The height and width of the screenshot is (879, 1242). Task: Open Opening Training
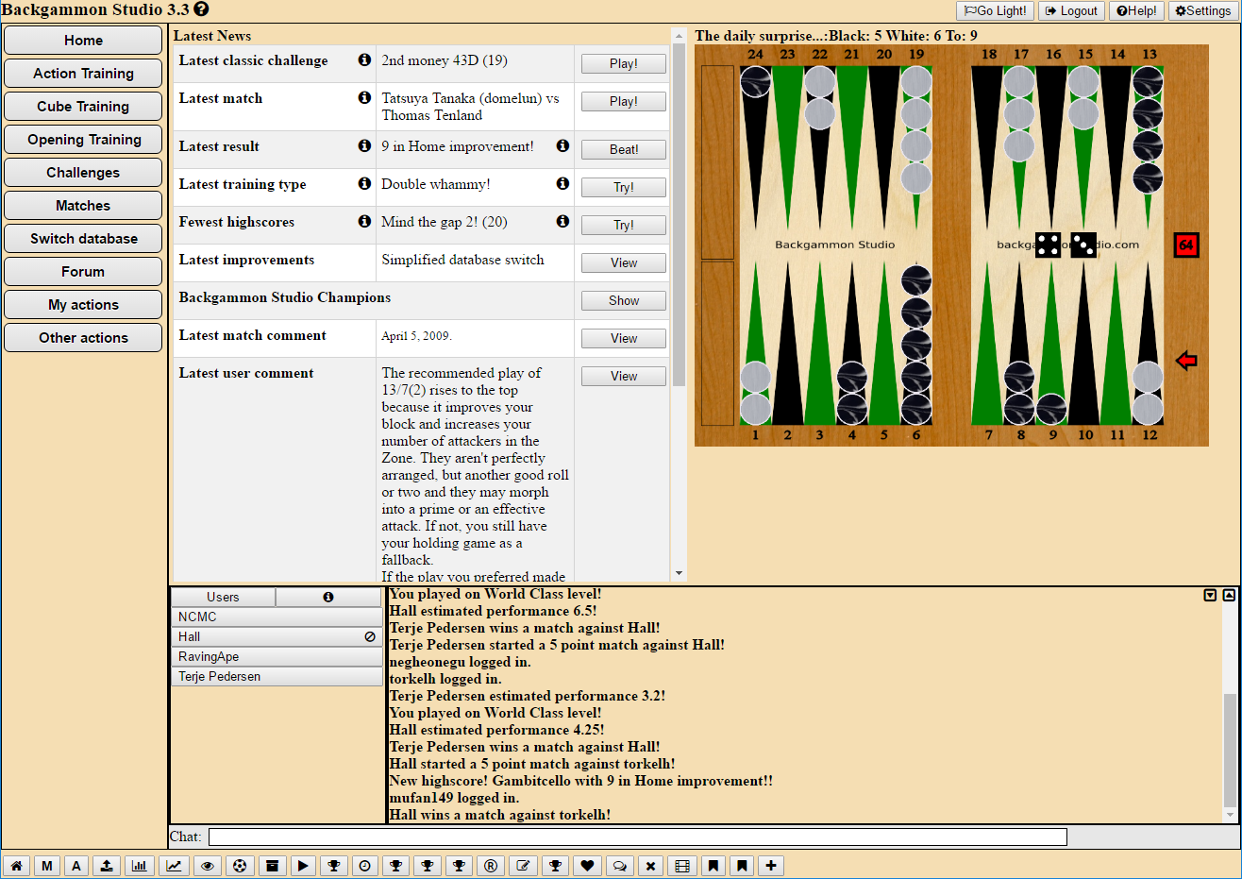pyautogui.click(x=83, y=139)
